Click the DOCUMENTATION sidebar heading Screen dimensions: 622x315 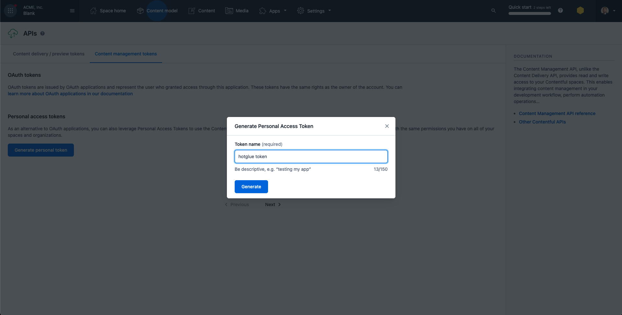tap(533, 56)
